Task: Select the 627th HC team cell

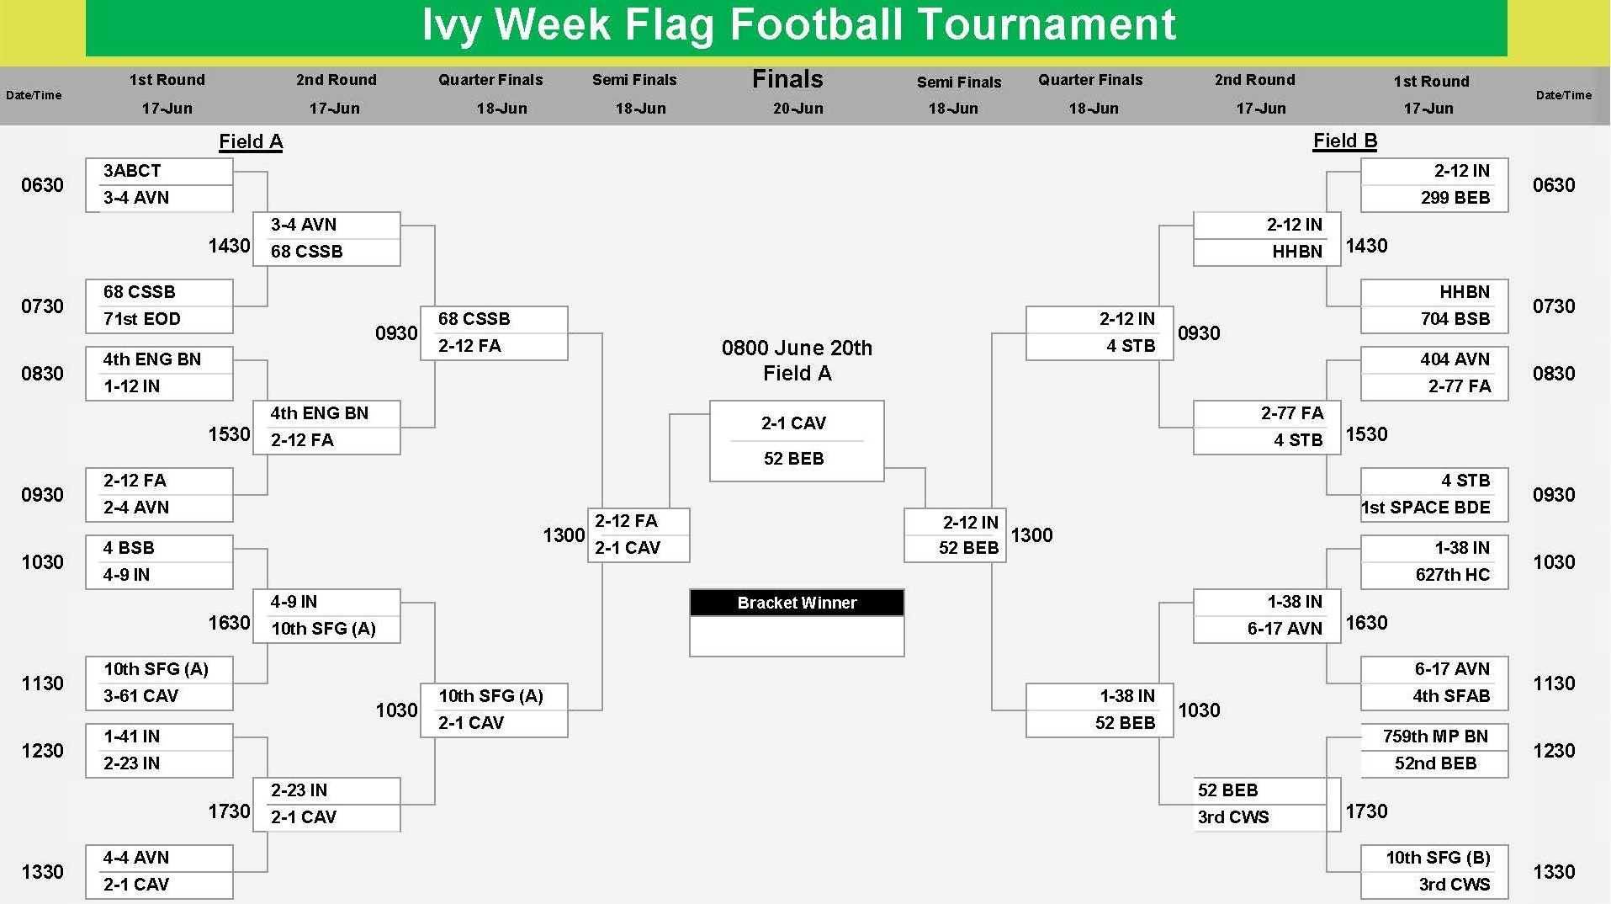Action: (1434, 575)
